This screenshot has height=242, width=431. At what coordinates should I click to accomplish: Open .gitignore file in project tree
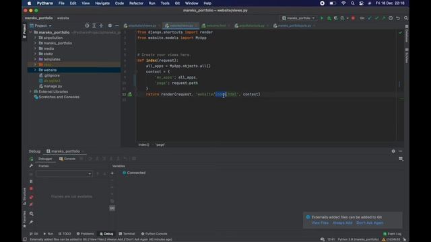tap(49, 75)
